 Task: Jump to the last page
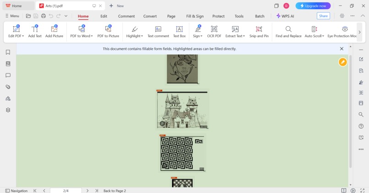(x=97, y=191)
